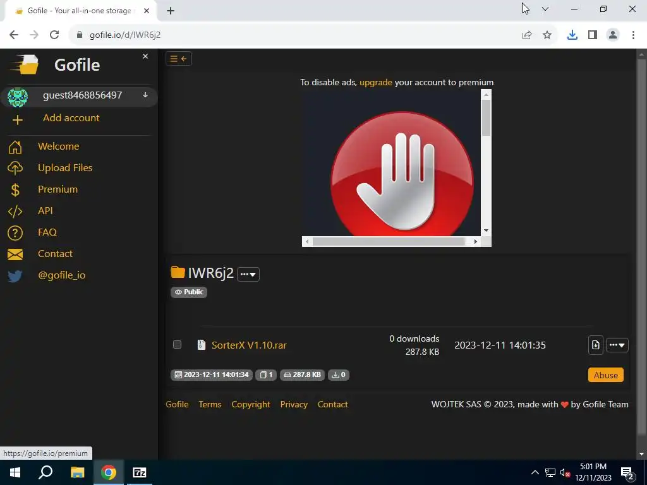This screenshot has width=647, height=485.
Task: Open the API menu item
Action: coord(45,211)
